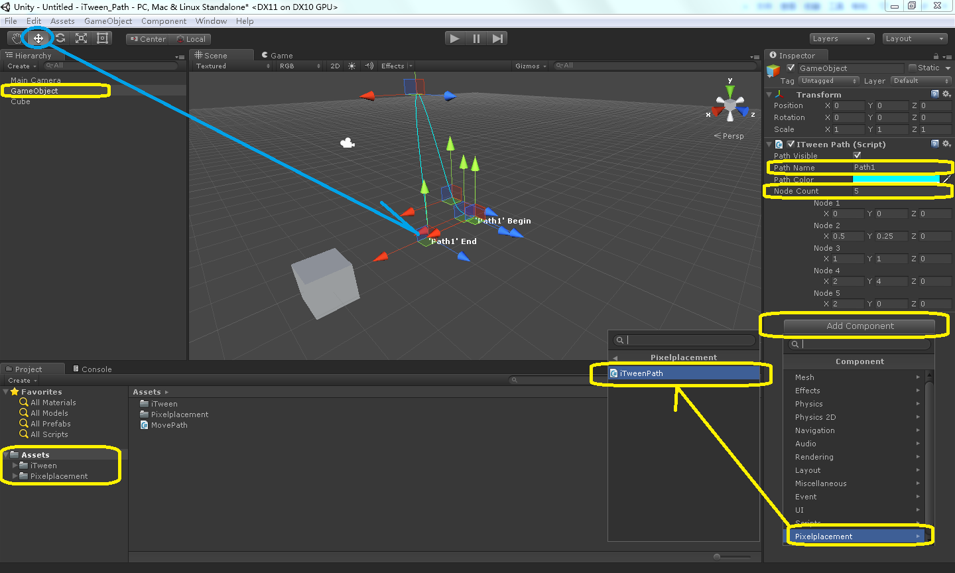Screen dimensions: 955x573
Task: Toggle Local coordinate button
Action: click(x=190, y=39)
